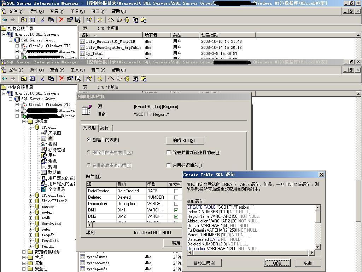Switch to the 转换 tab
362x272 pixels.
click(x=105, y=128)
